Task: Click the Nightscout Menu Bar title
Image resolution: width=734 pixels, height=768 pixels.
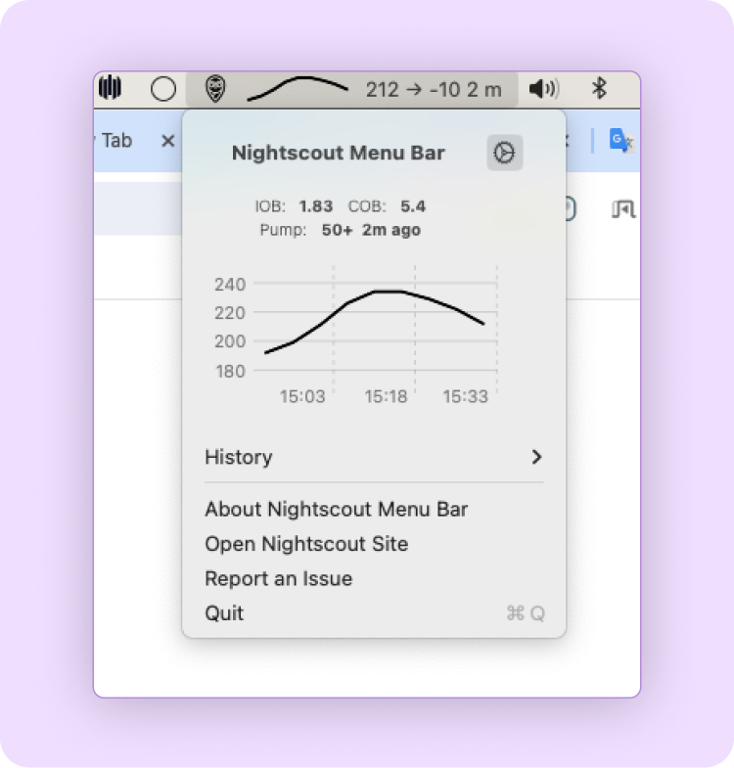Action: pyautogui.click(x=338, y=153)
